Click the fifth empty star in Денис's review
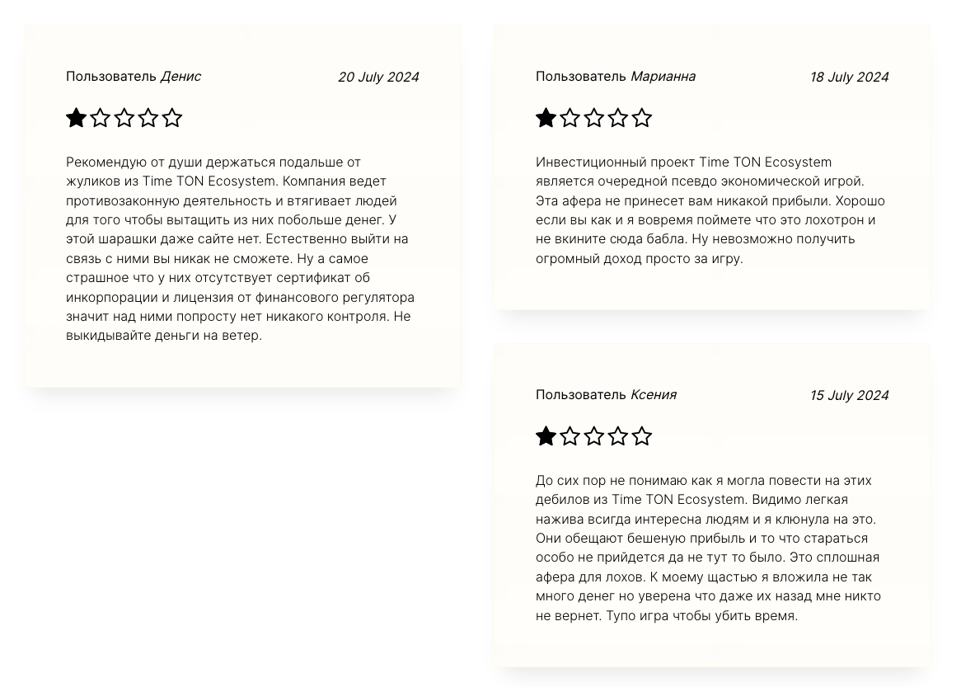Screen dimensions: 961x687 click(172, 117)
